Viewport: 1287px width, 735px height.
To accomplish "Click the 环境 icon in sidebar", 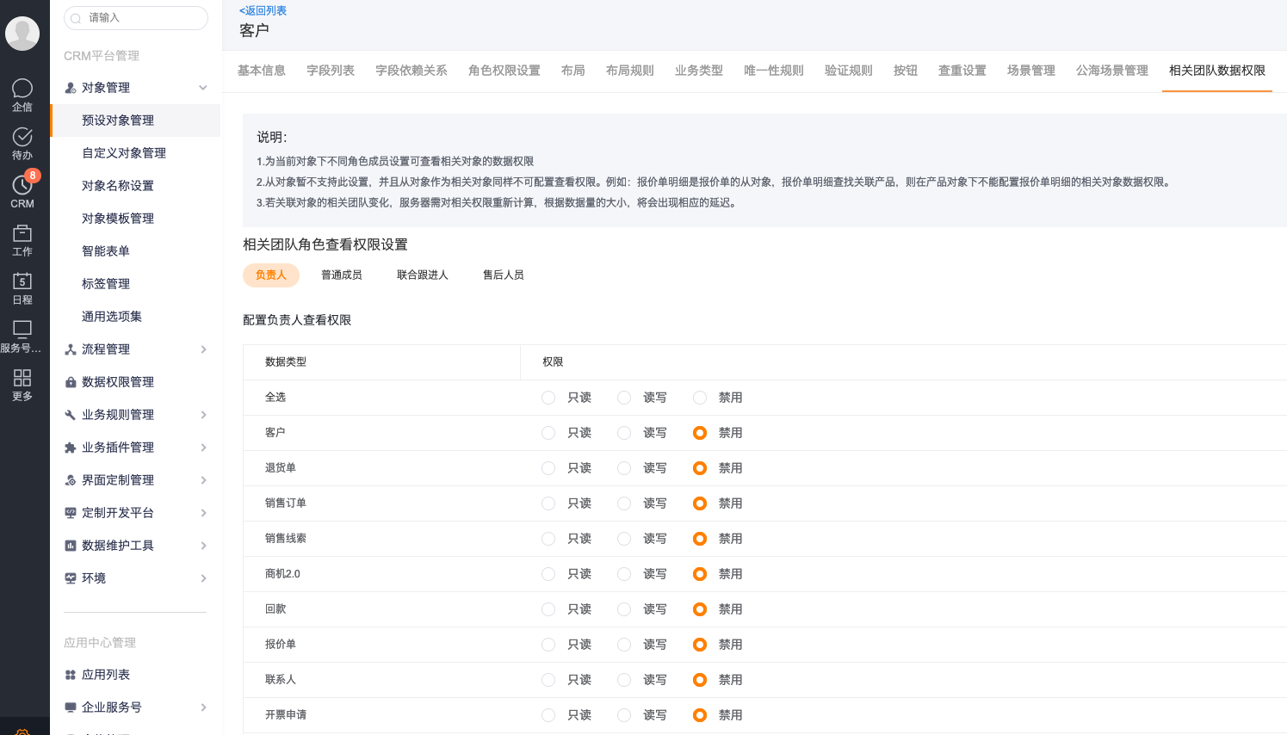I will [x=71, y=578].
